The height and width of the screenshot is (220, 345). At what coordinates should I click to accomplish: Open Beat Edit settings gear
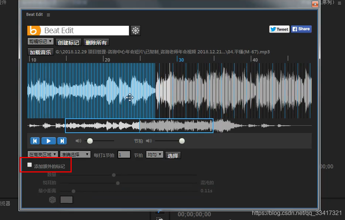135,31
